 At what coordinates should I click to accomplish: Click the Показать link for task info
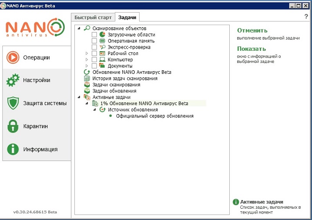coord(251,49)
